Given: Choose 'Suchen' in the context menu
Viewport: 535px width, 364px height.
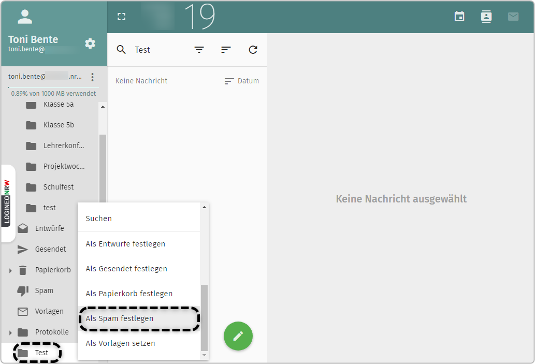Looking at the screenshot, I should tap(98, 219).
